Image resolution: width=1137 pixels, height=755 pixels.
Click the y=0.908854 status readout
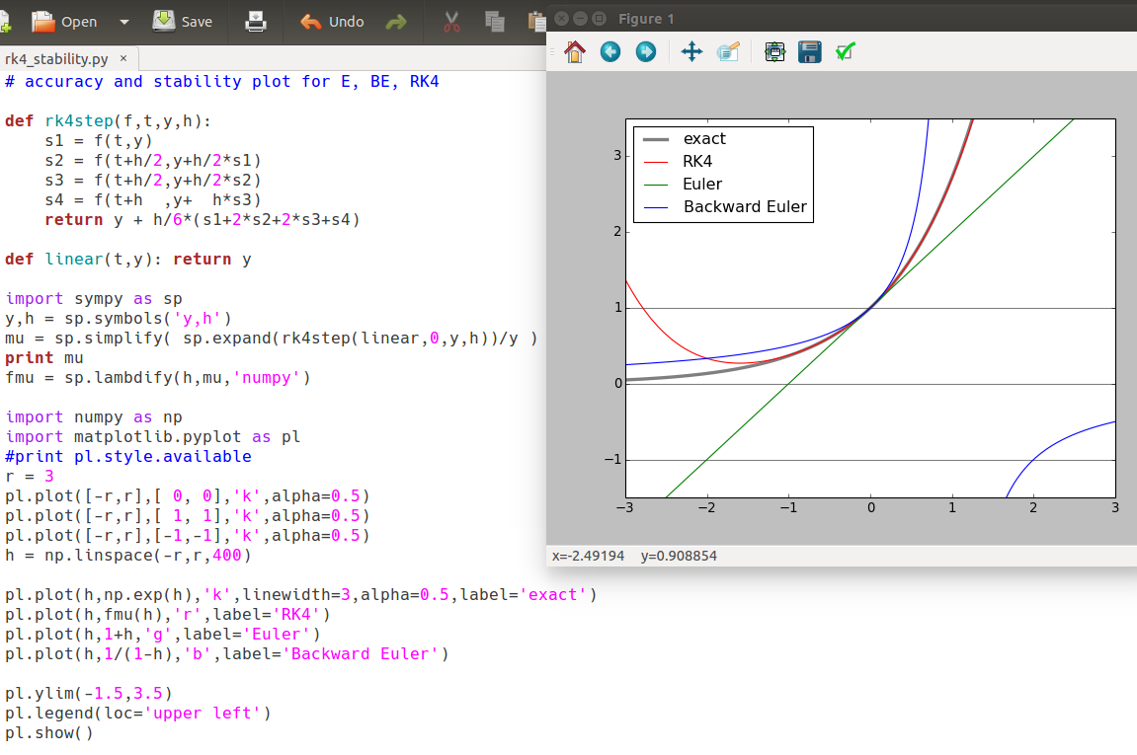pyautogui.click(x=679, y=556)
